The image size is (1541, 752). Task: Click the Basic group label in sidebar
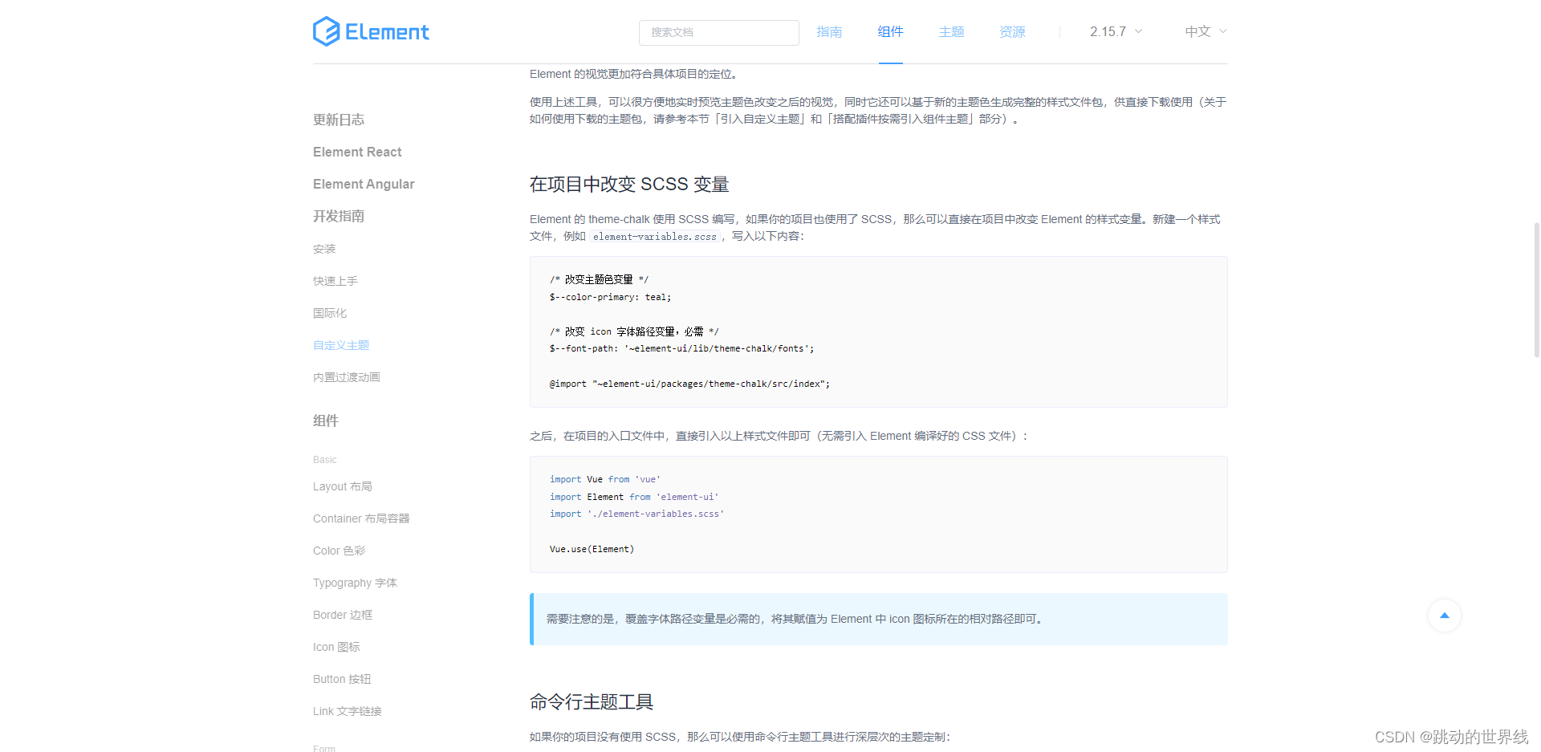pos(325,460)
